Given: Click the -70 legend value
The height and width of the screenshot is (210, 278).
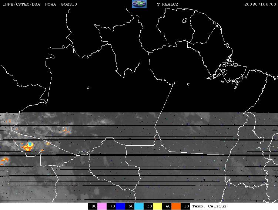Looking at the screenshot, I should 111,206.
